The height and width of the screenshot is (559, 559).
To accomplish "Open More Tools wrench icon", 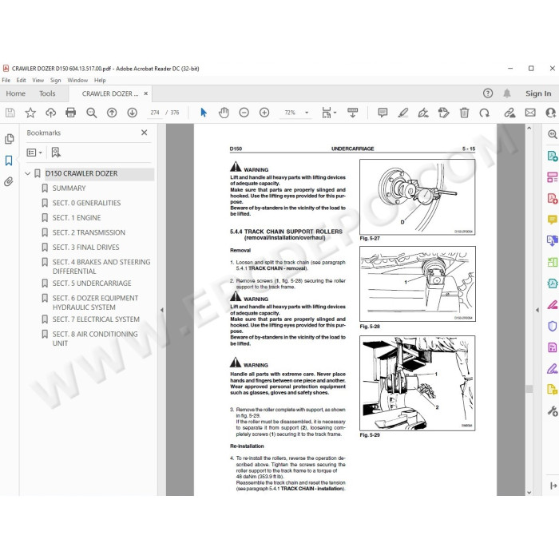I will point(553,411).
